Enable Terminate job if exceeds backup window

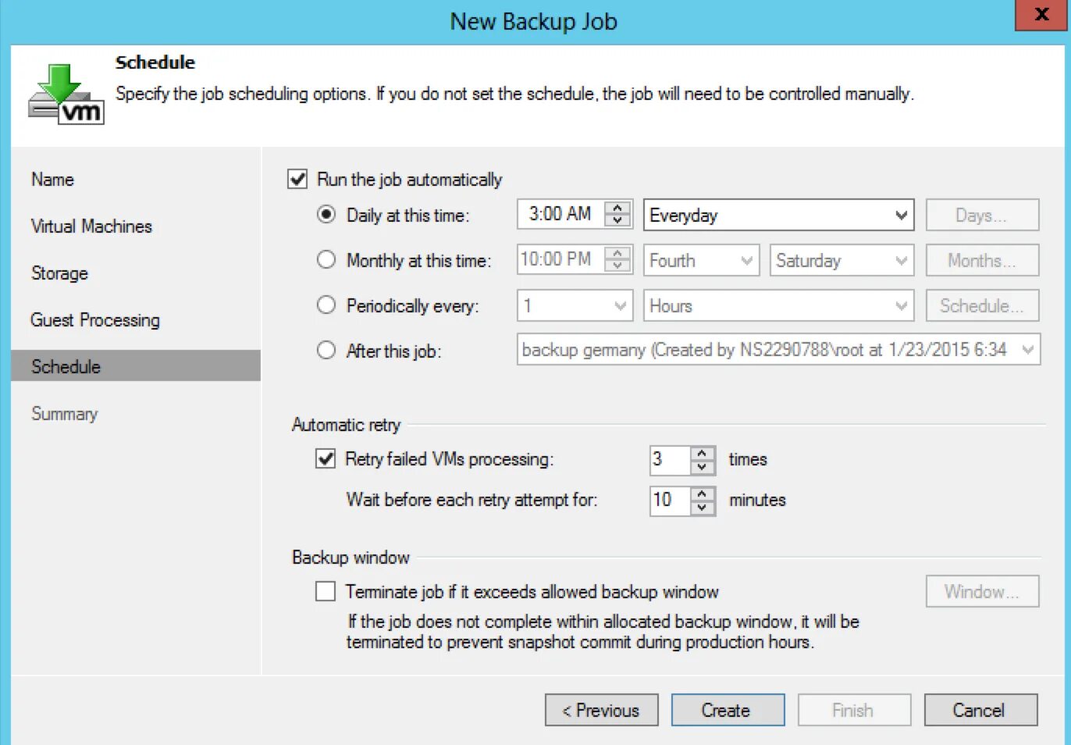click(x=326, y=591)
